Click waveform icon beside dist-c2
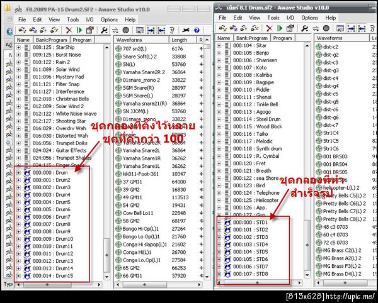 [319, 47]
